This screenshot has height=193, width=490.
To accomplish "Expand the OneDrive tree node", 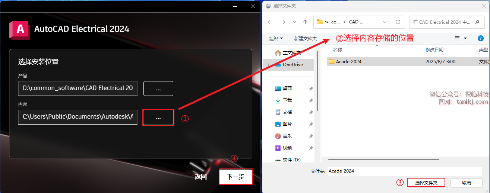I will coord(268,64).
